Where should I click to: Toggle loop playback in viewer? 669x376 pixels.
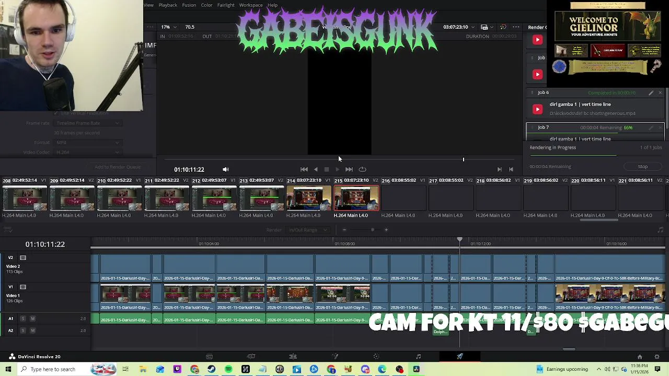362,169
